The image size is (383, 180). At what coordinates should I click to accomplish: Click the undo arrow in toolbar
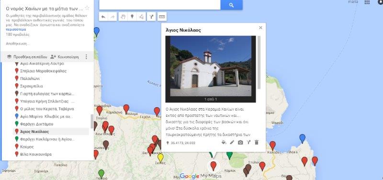(103, 17)
